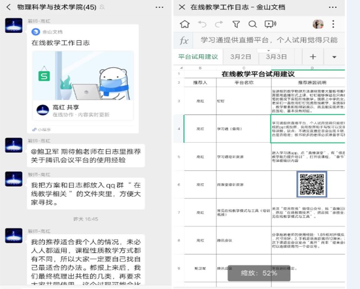Undo the last edit
Viewport: 360px width, 289px height.
coord(202,24)
